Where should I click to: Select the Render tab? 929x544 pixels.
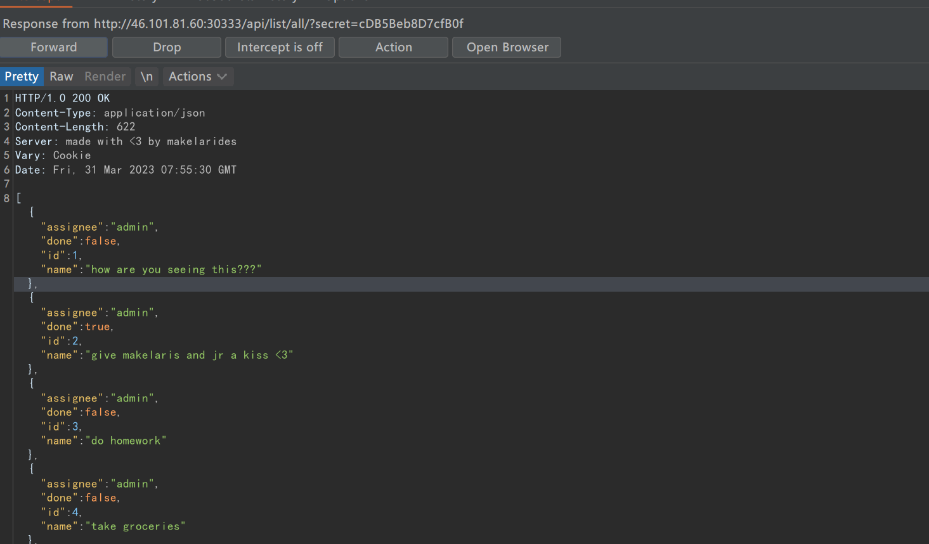[x=105, y=77]
